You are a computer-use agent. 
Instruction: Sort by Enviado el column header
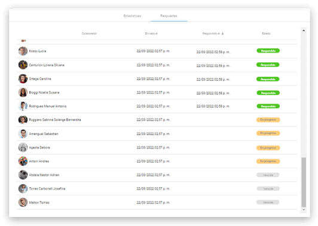tap(151, 33)
